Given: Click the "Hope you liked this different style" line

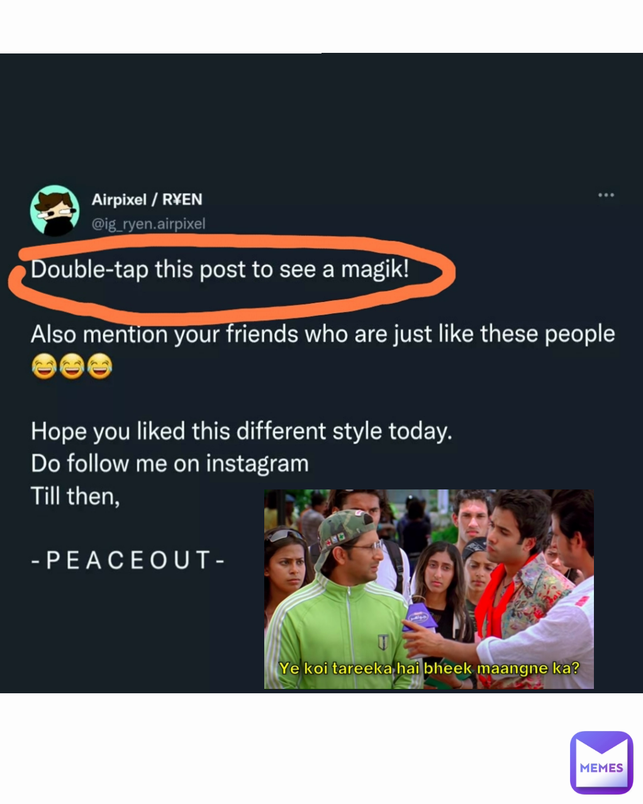Looking at the screenshot, I should 241,432.
